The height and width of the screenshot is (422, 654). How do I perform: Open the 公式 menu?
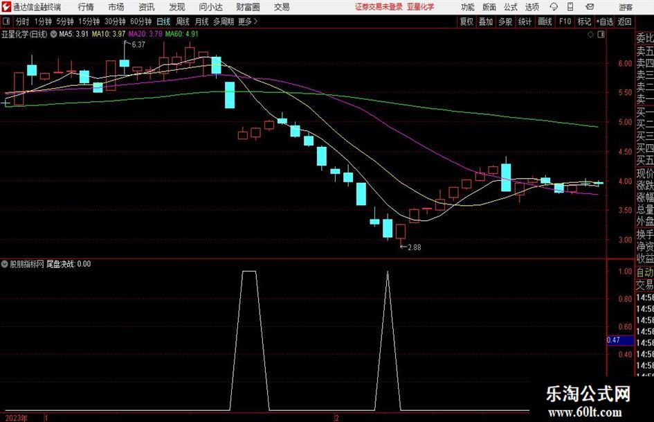tap(511, 7)
